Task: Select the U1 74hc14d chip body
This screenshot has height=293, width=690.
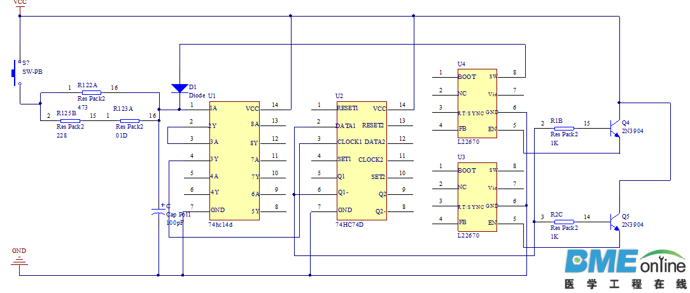Action: (234, 160)
